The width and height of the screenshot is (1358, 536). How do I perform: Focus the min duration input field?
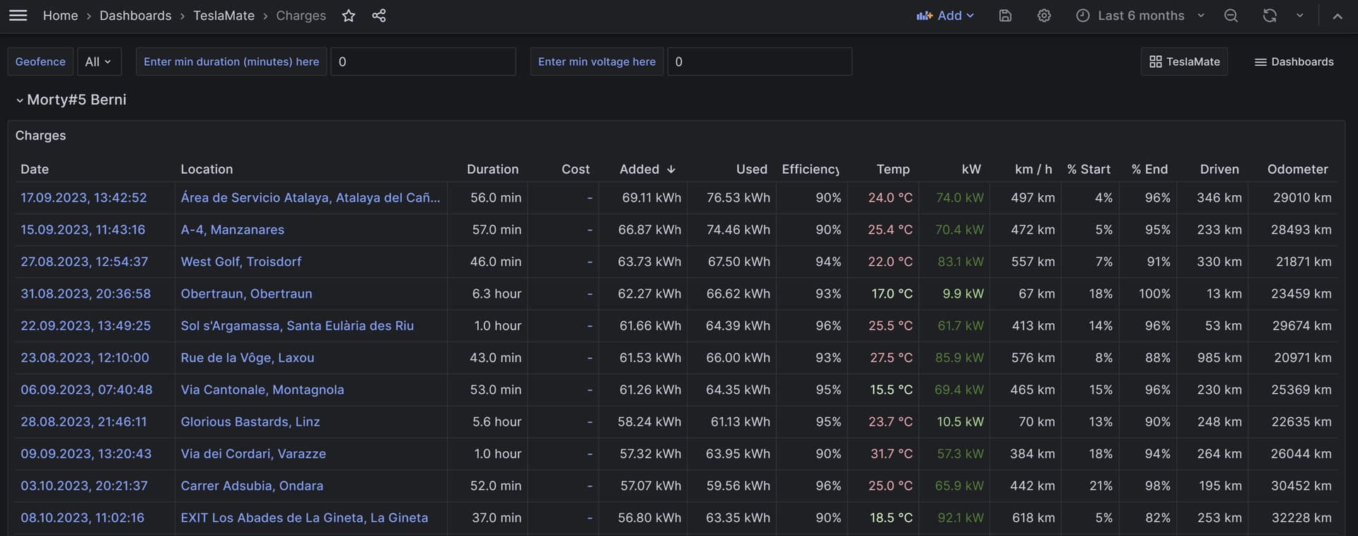coord(423,62)
